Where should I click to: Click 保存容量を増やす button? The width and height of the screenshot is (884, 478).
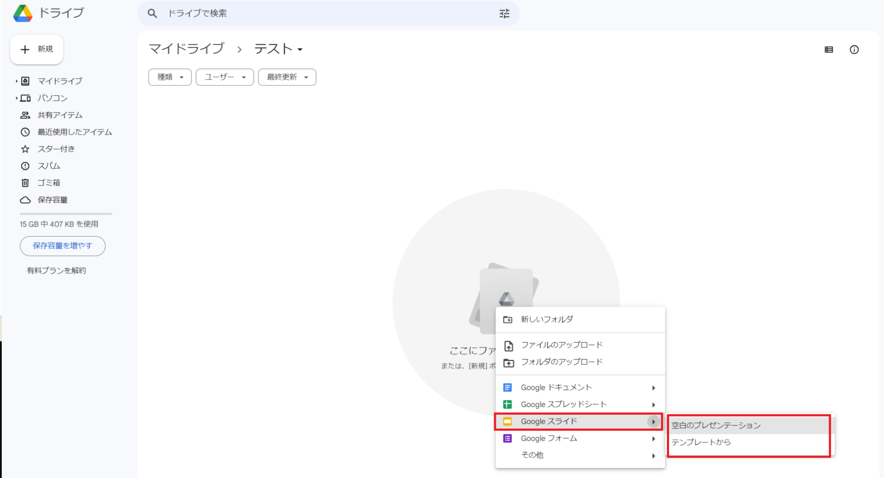tap(62, 245)
